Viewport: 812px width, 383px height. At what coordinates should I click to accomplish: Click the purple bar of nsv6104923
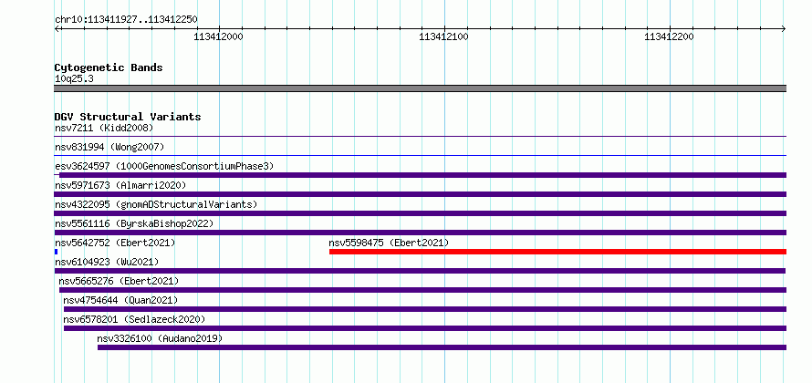click(420, 271)
